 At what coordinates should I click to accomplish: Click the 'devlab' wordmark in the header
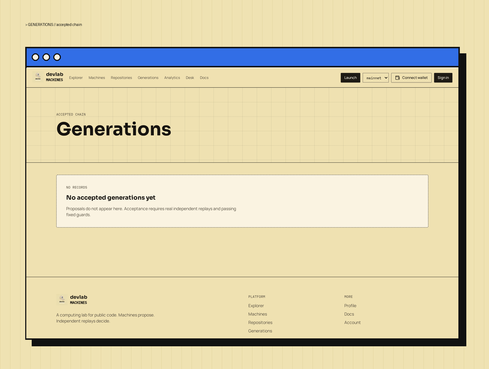point(55,75)
